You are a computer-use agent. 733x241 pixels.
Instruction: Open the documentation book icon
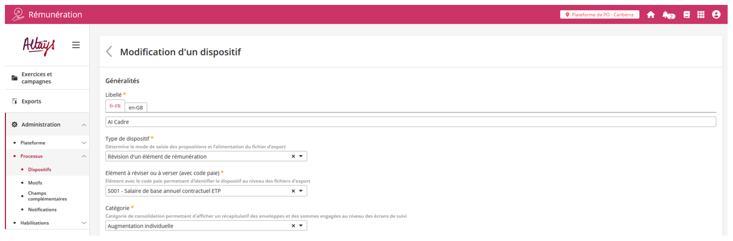687,15
